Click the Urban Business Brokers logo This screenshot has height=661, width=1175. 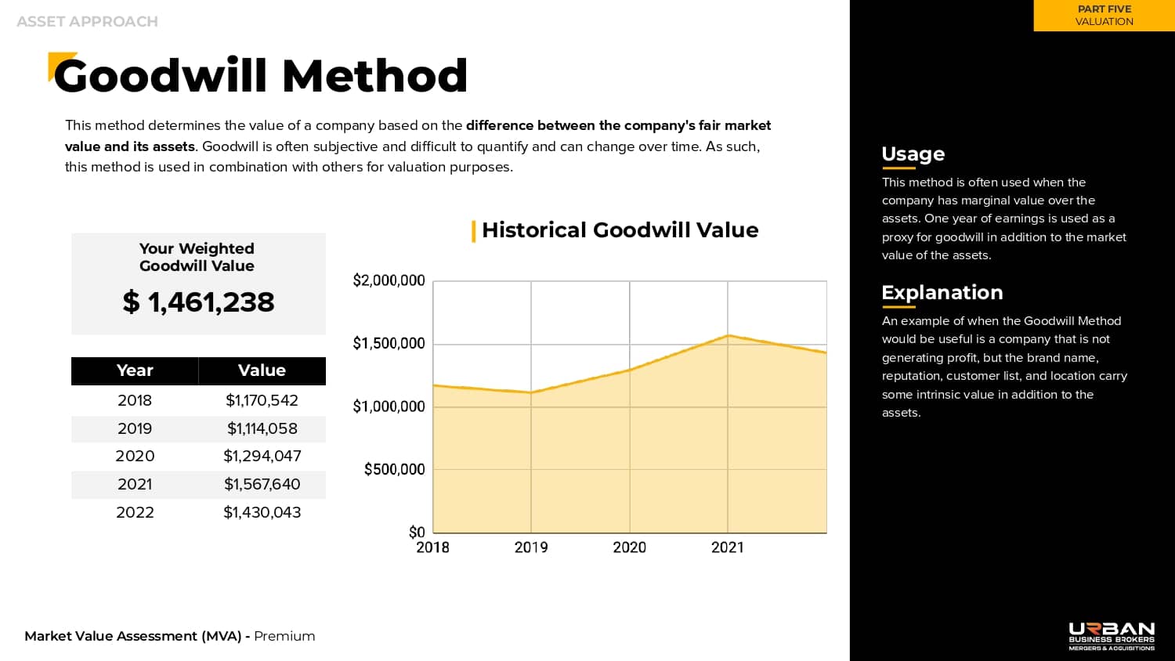1111,636
